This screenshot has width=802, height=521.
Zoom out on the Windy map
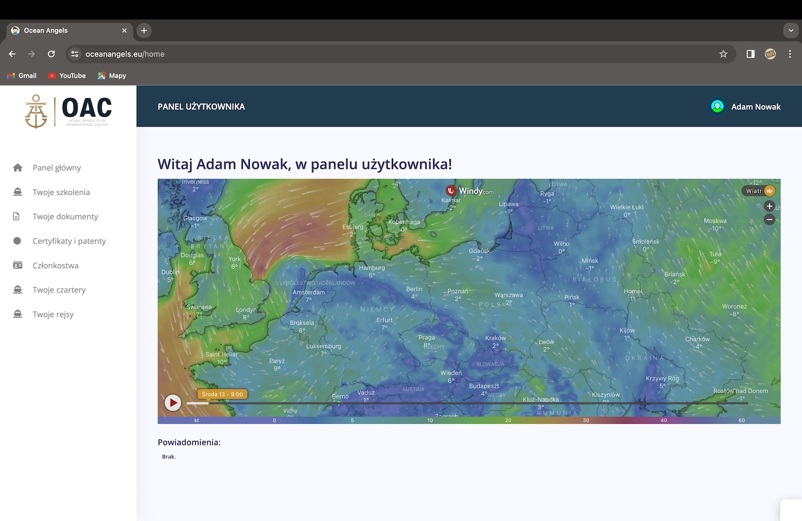(769, 219)
